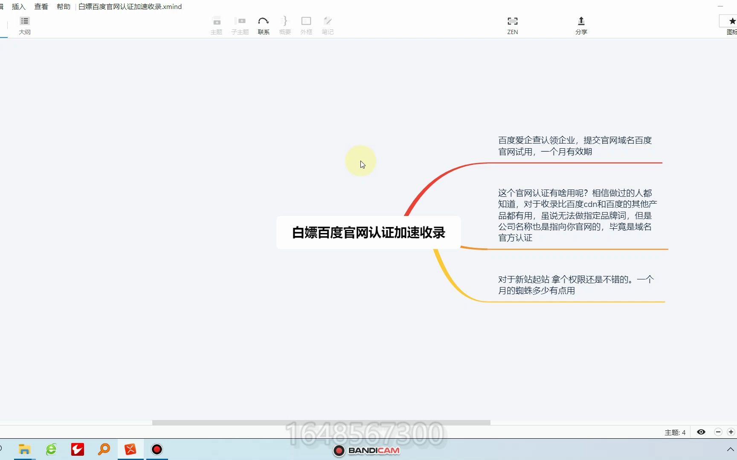
Task: Open the orange magnifier search app
Action: pyautogui.click(x=104, y=449)
